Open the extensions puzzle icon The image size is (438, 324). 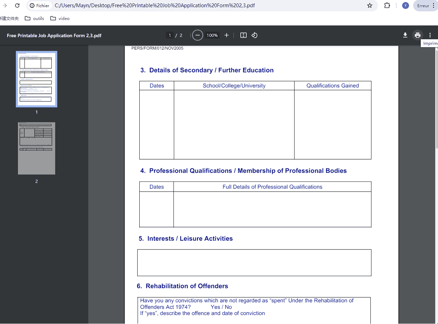tap(387, 6)
